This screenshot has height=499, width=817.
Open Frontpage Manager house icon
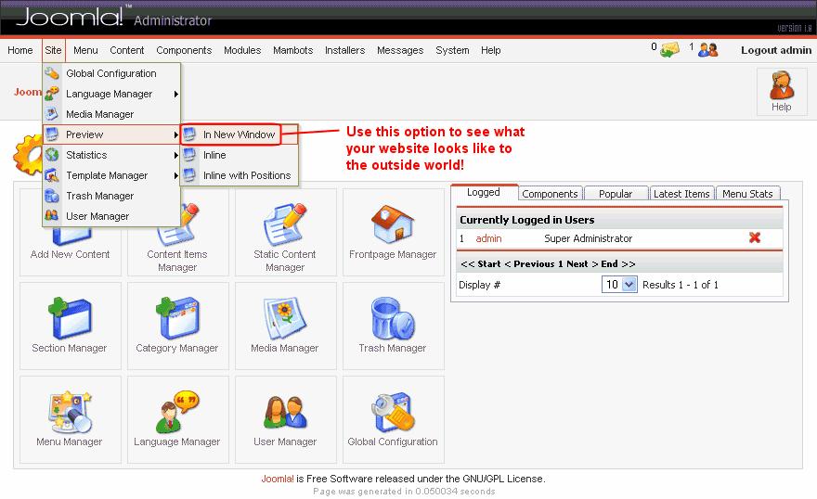393,224
